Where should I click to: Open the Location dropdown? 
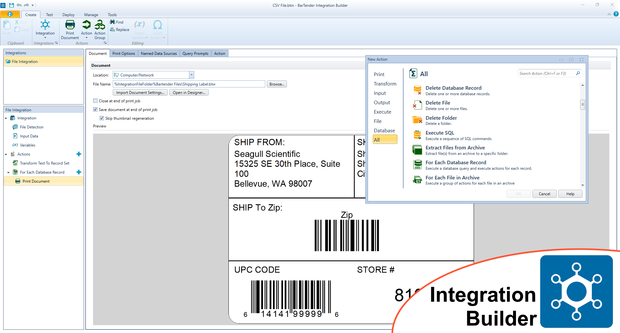coord(191,75)
